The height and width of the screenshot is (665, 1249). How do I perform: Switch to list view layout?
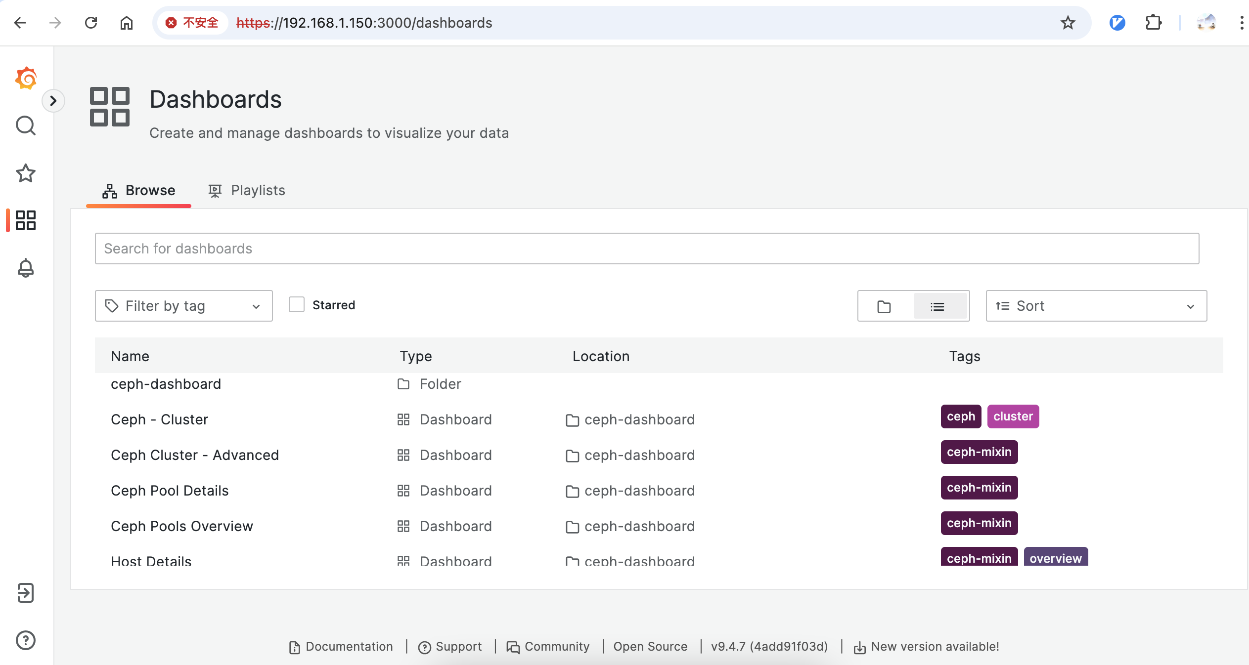point(937,306)
